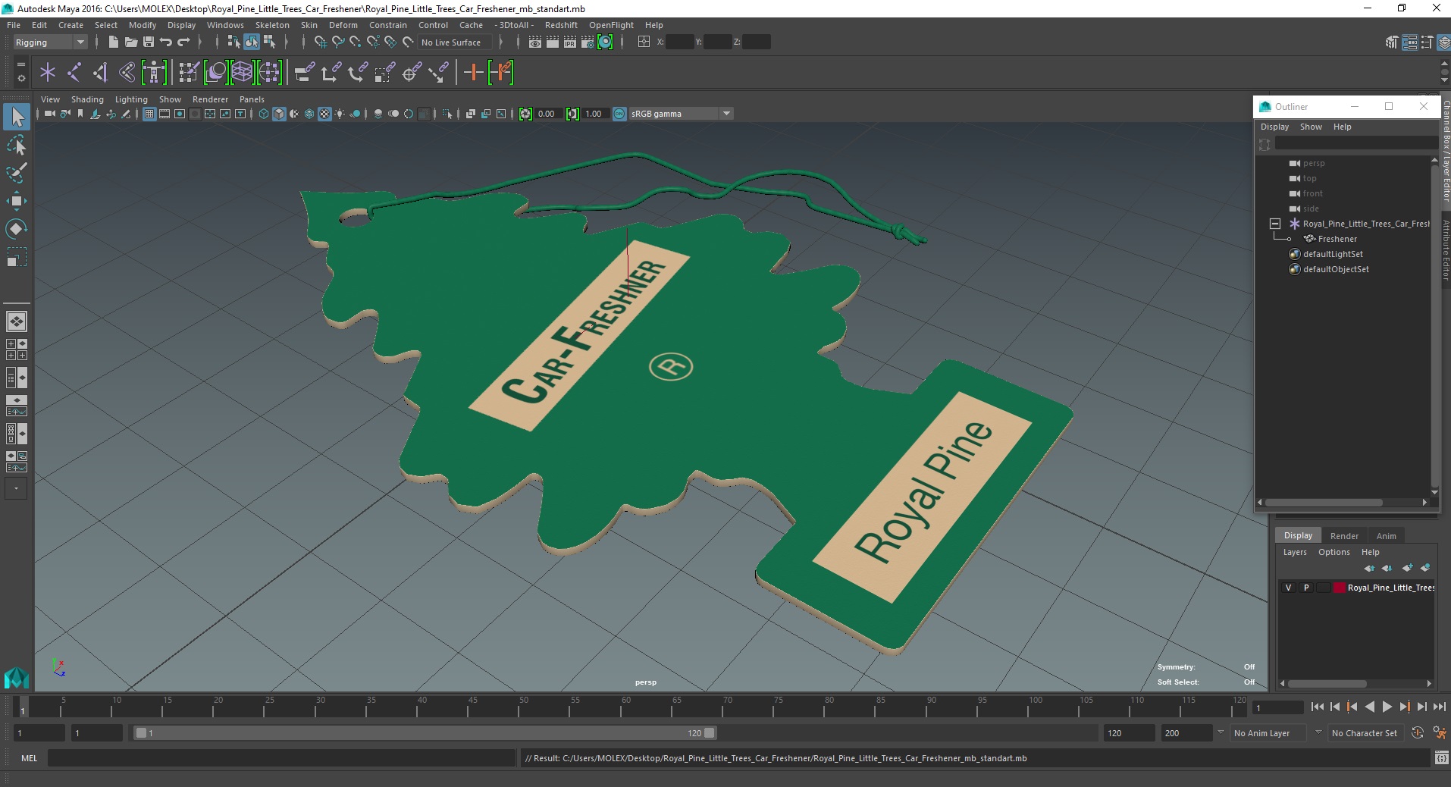Viewport: 1451px width, 787px height.
Task: Click the orange Set Key shelf icon
Action: tap(474, 73)
